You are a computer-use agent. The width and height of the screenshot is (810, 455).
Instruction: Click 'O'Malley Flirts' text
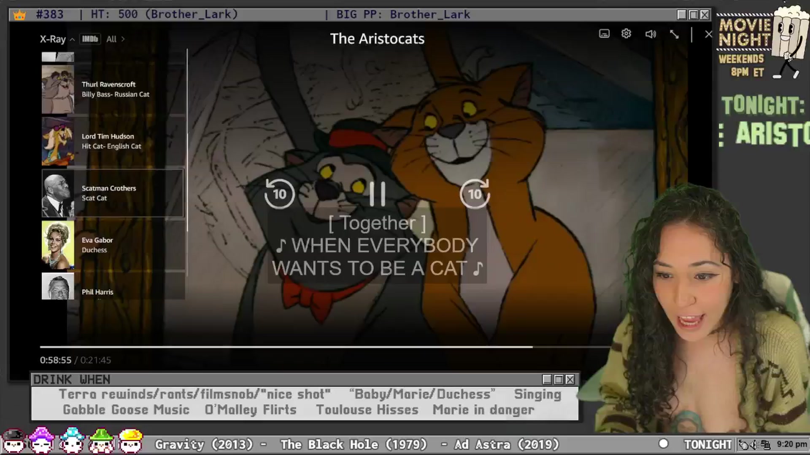point(251,409)
